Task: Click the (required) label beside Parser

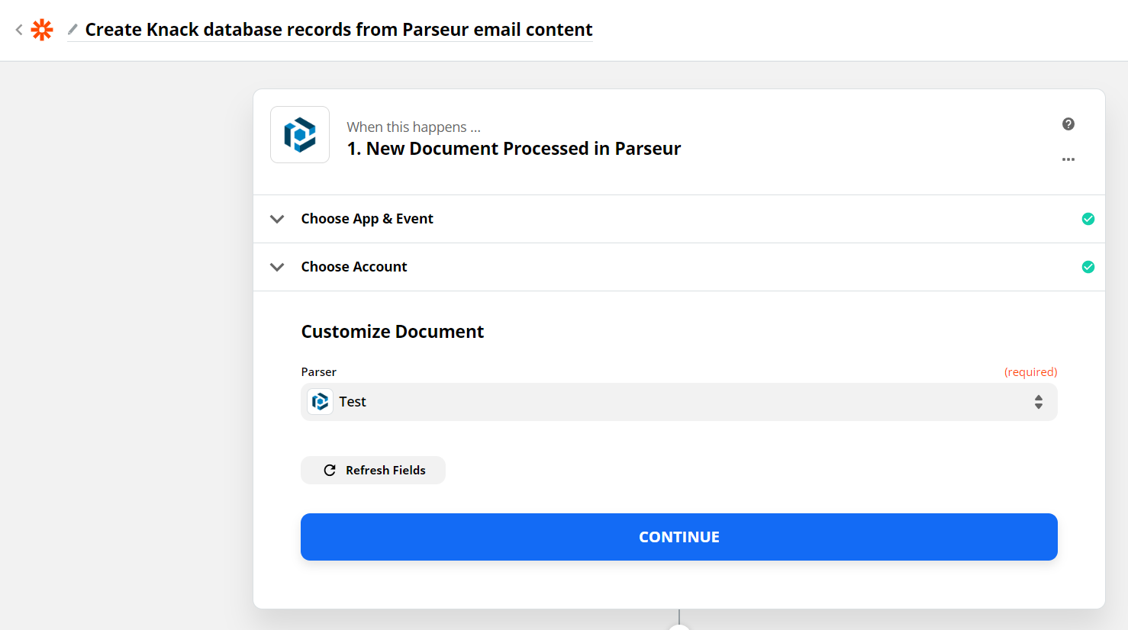Action: 1031,371
